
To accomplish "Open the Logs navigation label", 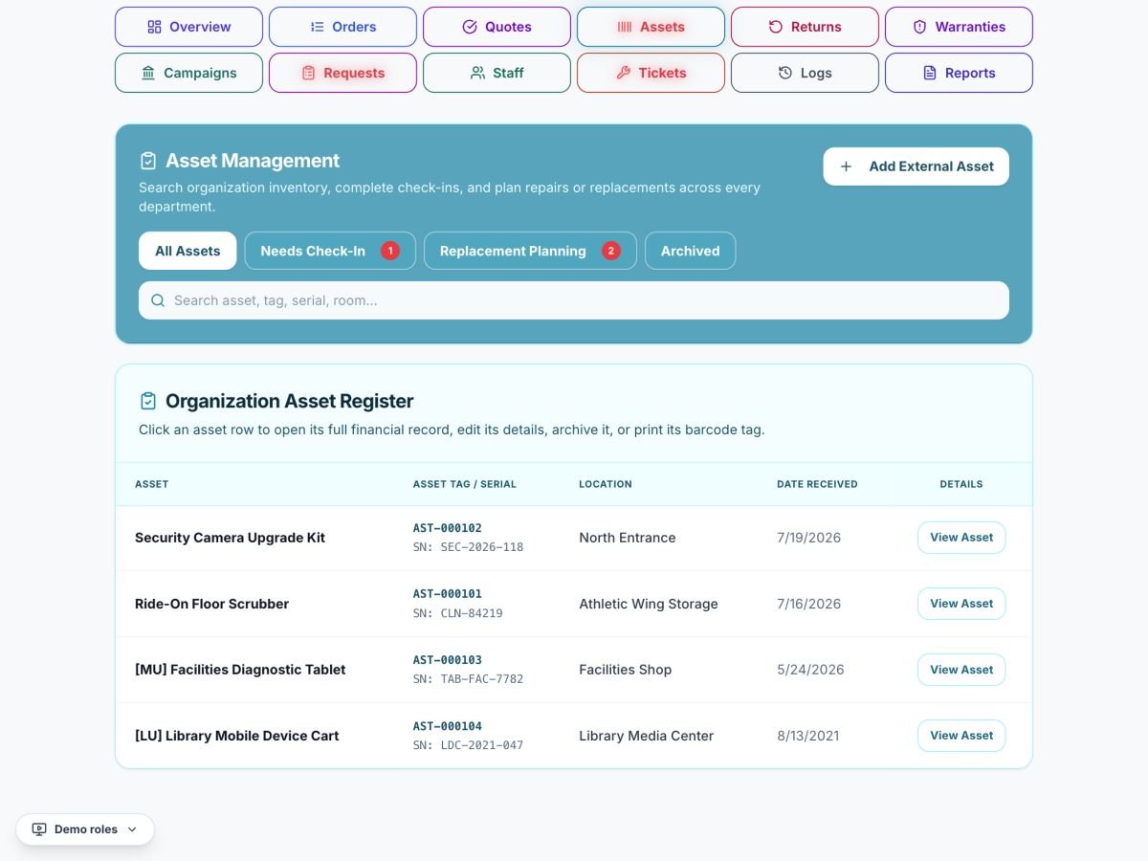I will (816, 73).
